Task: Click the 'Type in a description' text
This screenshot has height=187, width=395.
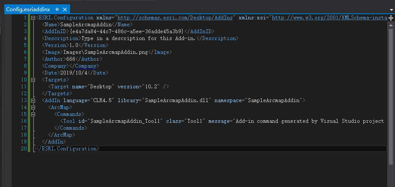Action: coord(138,38)
